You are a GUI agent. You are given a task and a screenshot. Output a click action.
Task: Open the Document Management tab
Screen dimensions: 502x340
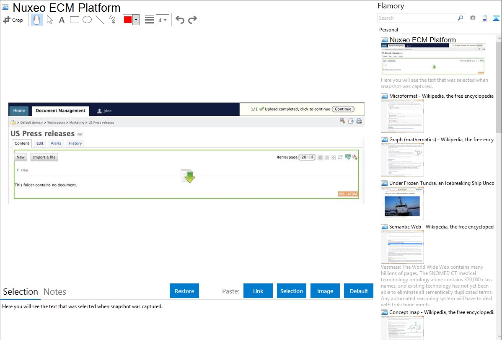pos(60,111)
